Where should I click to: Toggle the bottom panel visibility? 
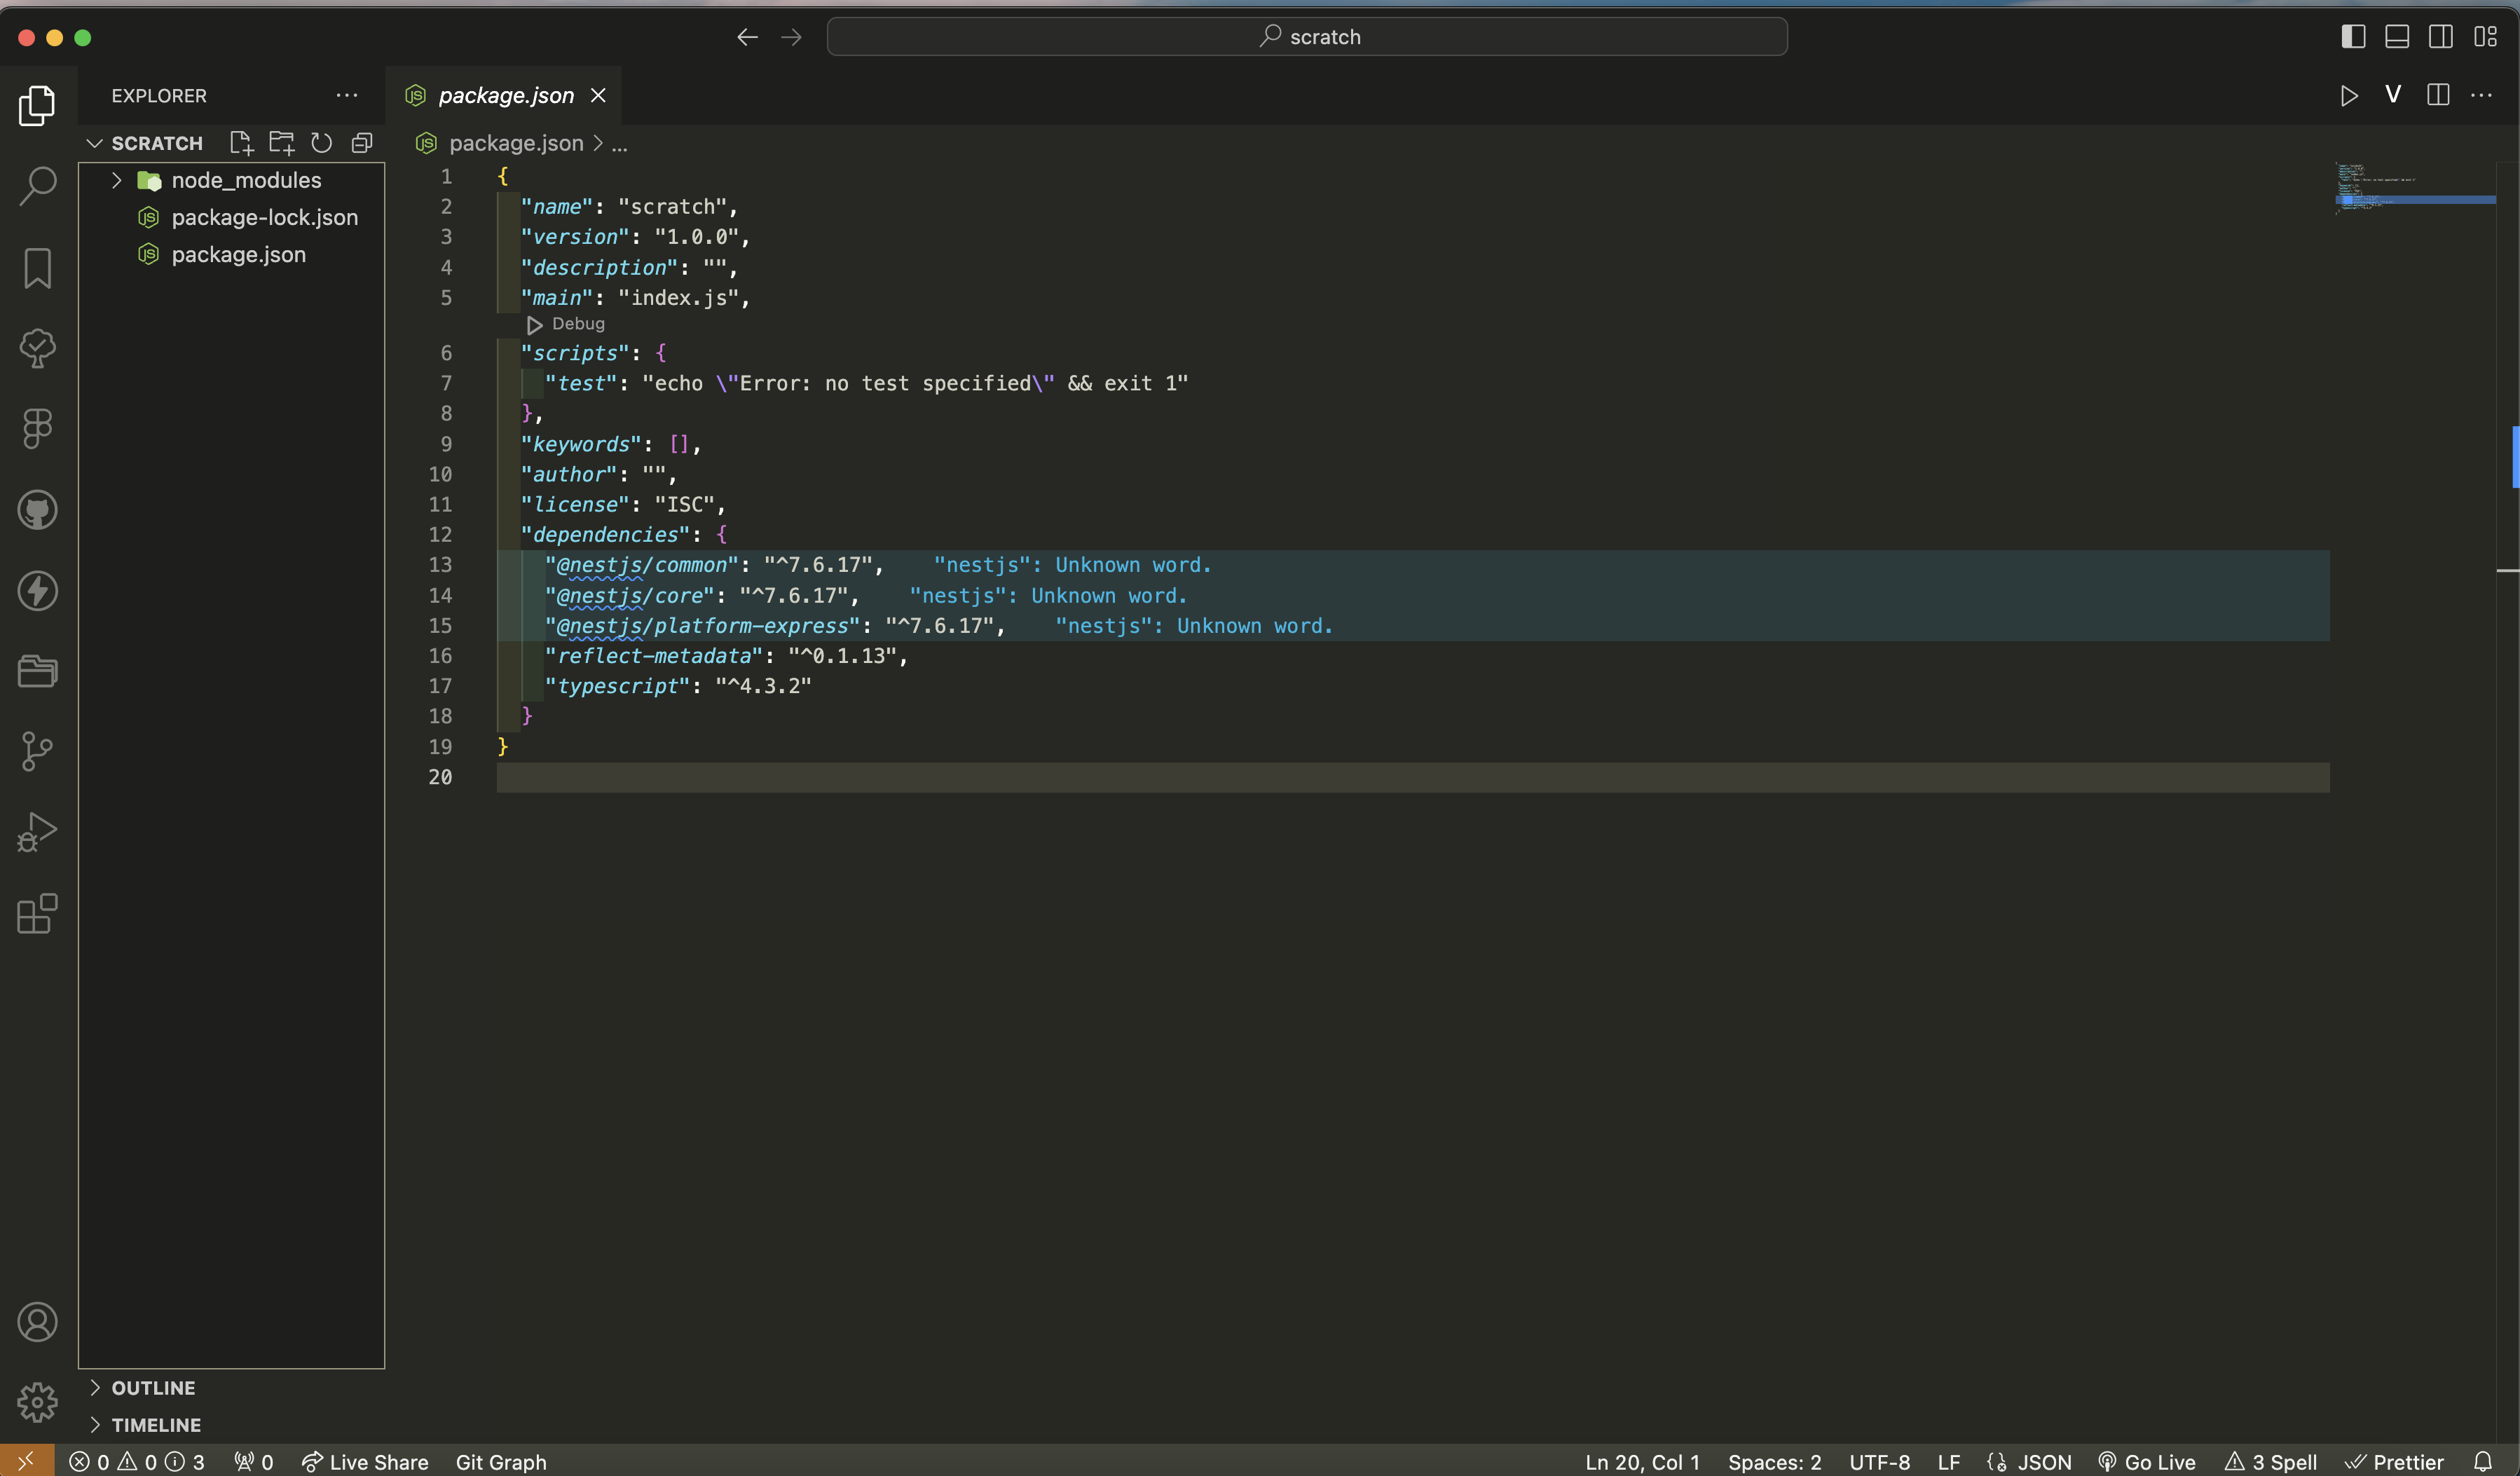pyautogui.click(x=2396, y=37)
